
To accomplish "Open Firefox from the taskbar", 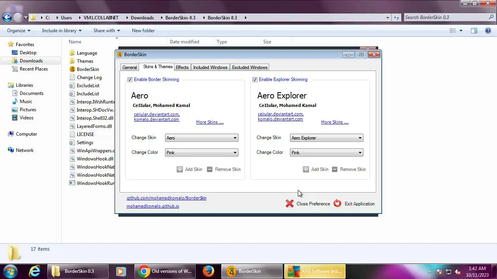I will click(x=209, y=271).
